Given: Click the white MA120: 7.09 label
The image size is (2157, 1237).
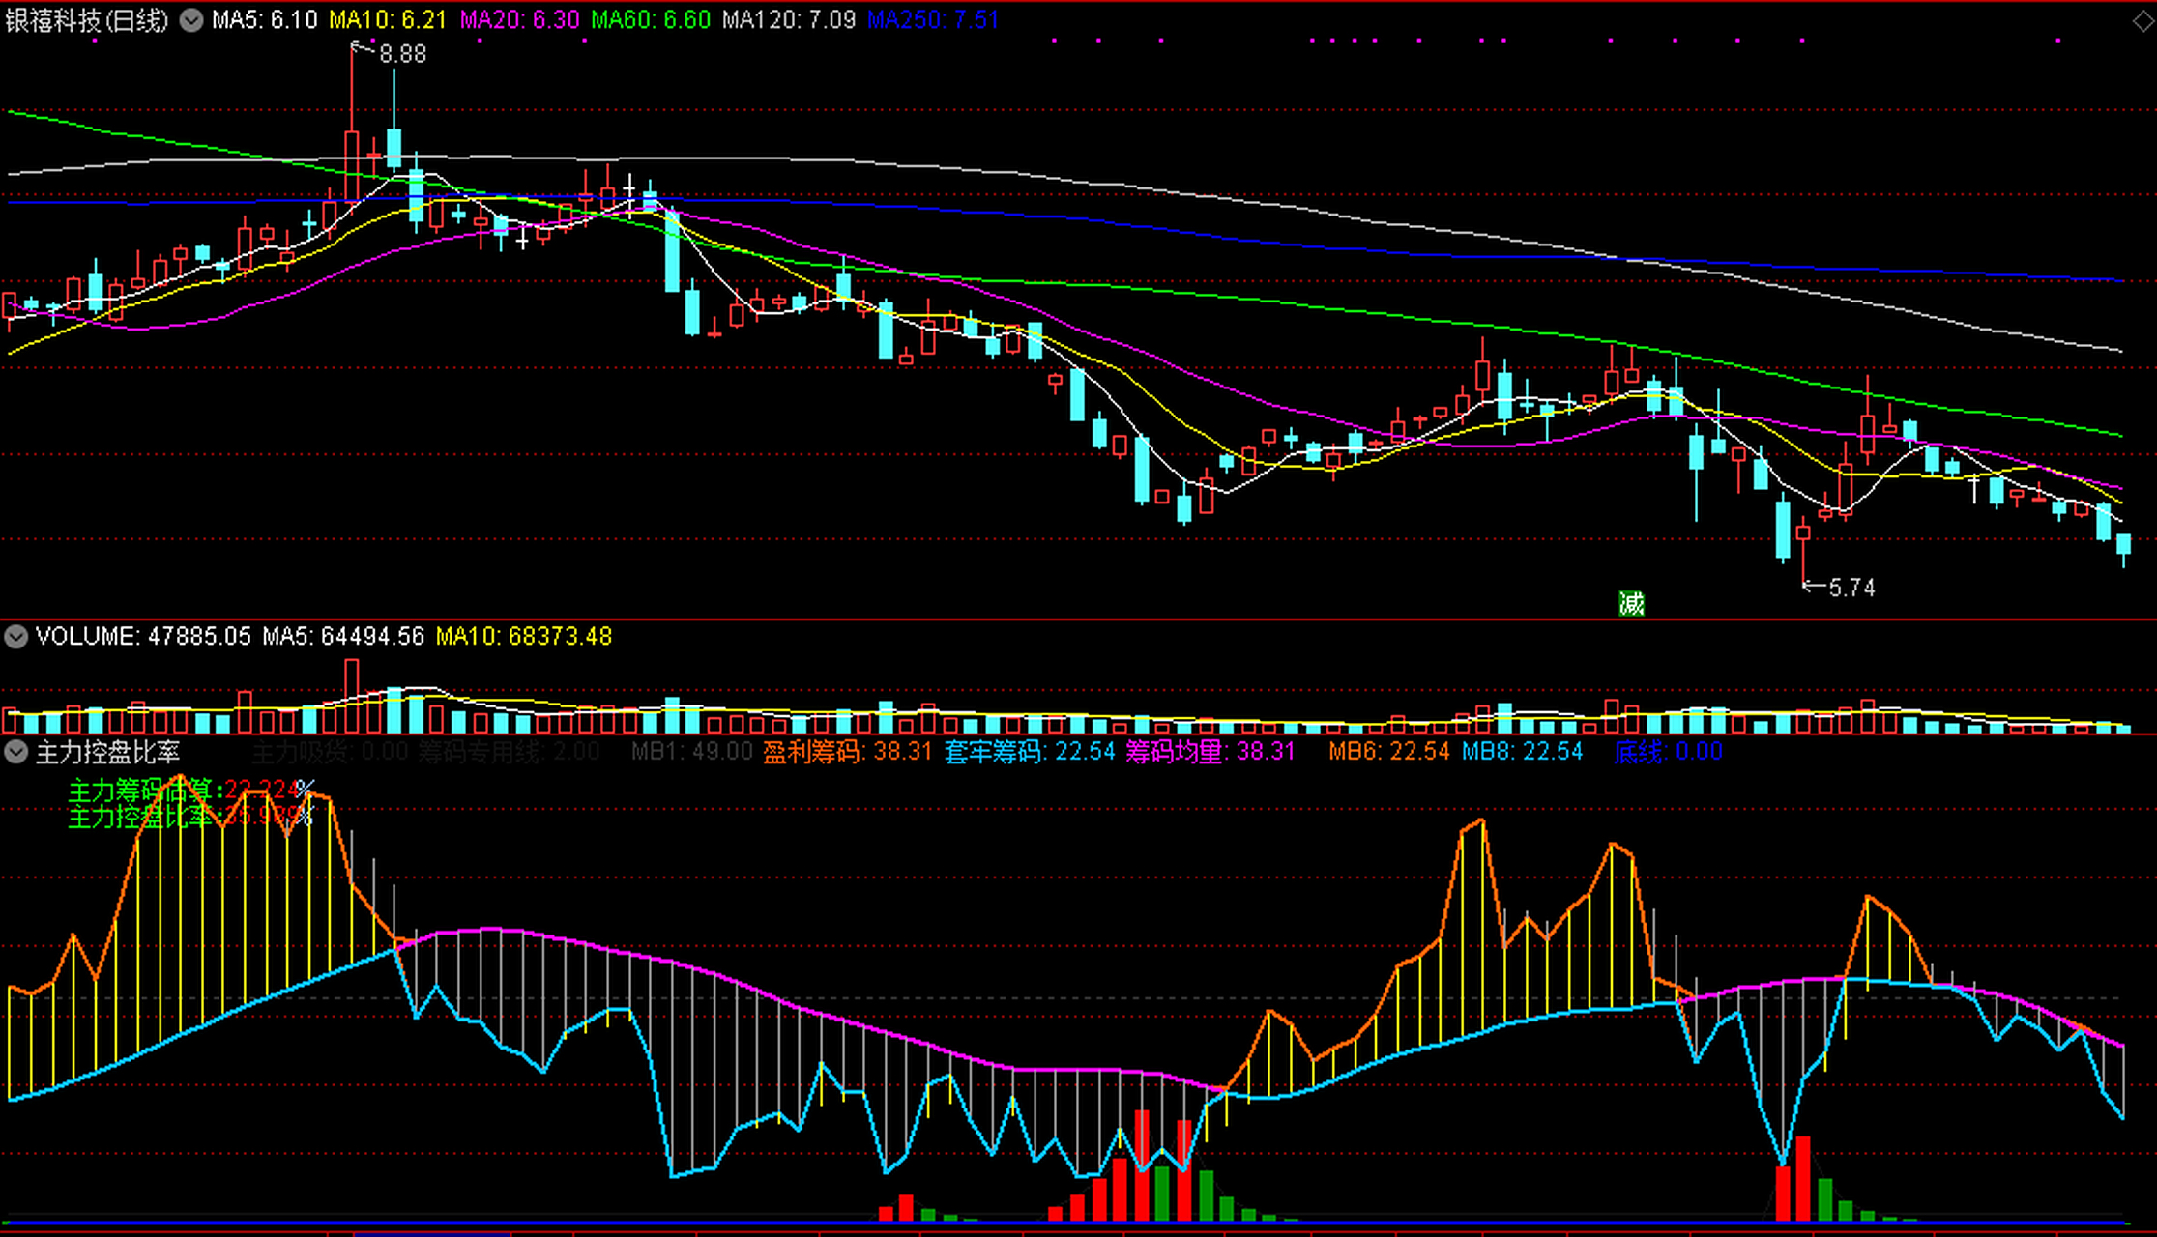Looking at the screenshot, I should coord(788,20).
